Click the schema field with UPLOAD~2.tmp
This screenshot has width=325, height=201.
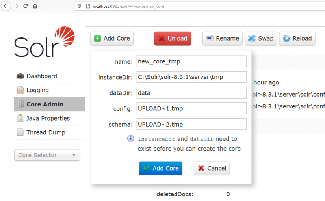(191, 124)
